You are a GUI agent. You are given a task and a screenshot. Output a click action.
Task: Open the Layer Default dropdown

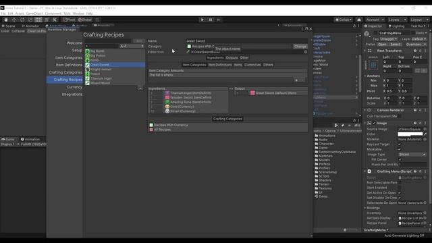[419, 39]
